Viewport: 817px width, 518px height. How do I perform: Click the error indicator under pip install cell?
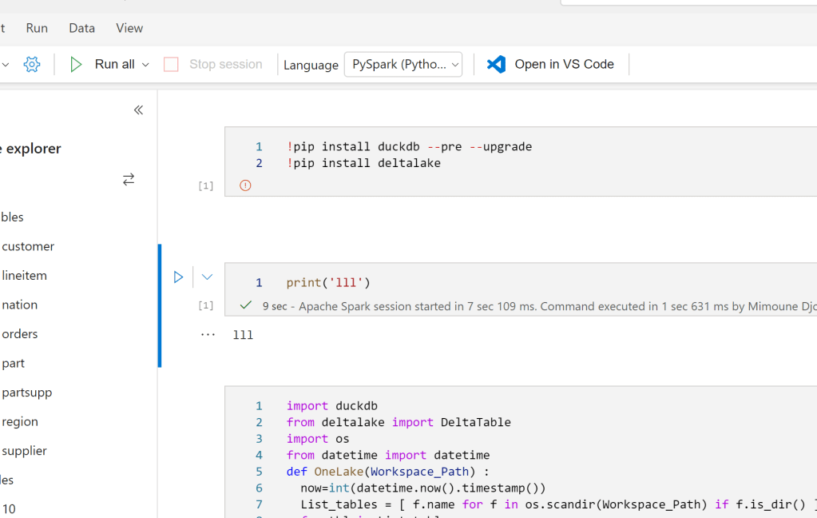(x=245, y=185)
